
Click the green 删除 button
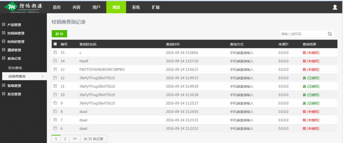tap(59, 34)
